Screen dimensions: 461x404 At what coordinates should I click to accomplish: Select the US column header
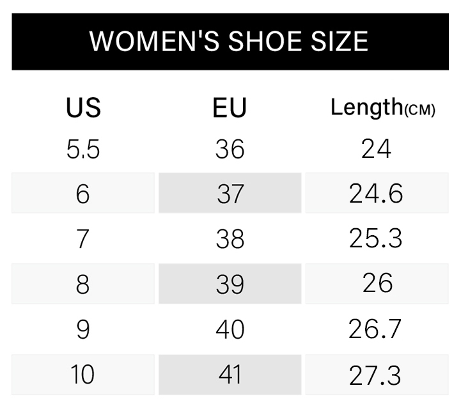click(84, 108)
